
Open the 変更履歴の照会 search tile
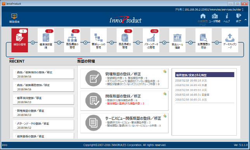click(203, 40)
